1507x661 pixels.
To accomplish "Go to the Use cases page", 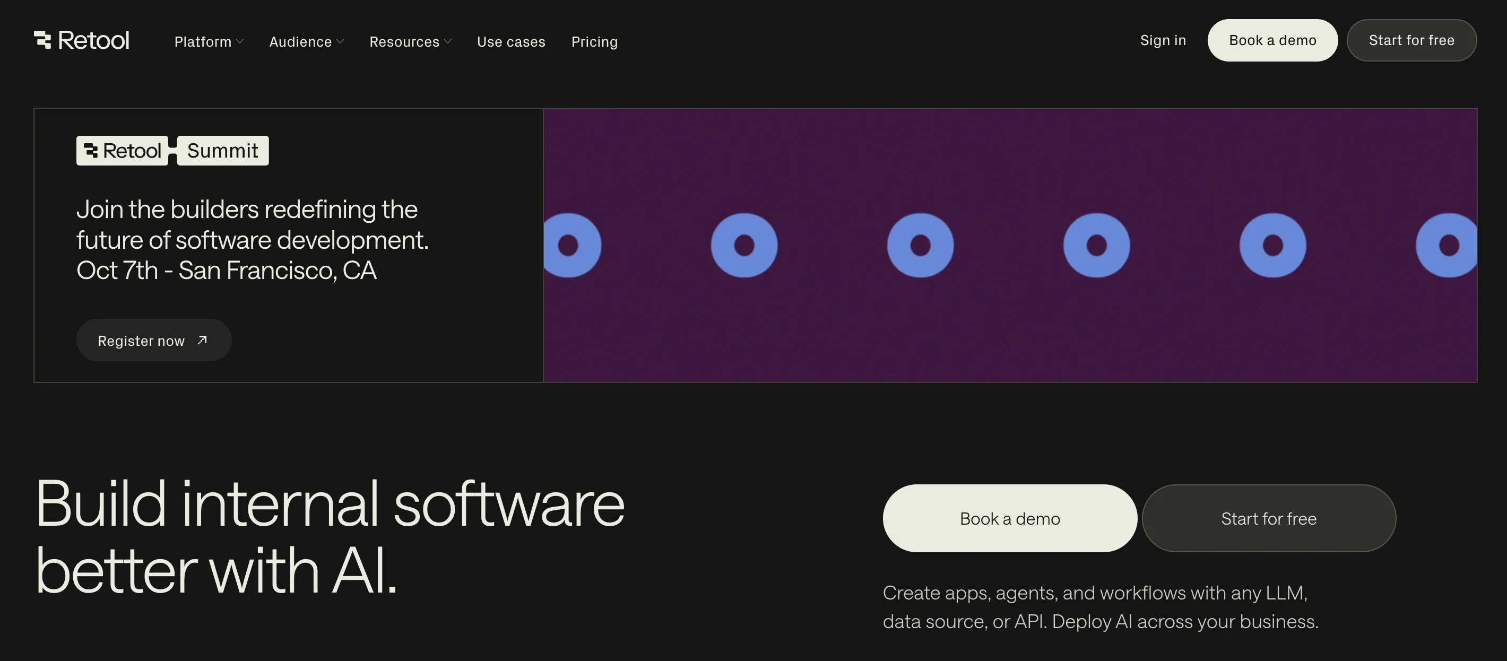I will 510,41.
